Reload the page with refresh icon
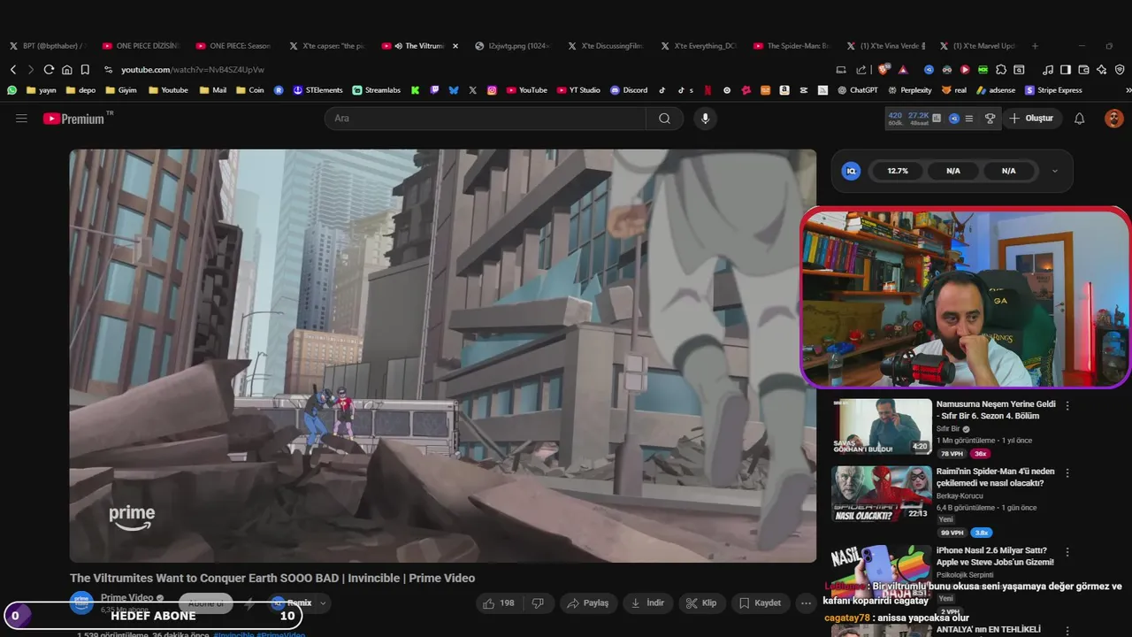Image resolution: width=1132 pixels, height=637 pixels. (49, 69)
